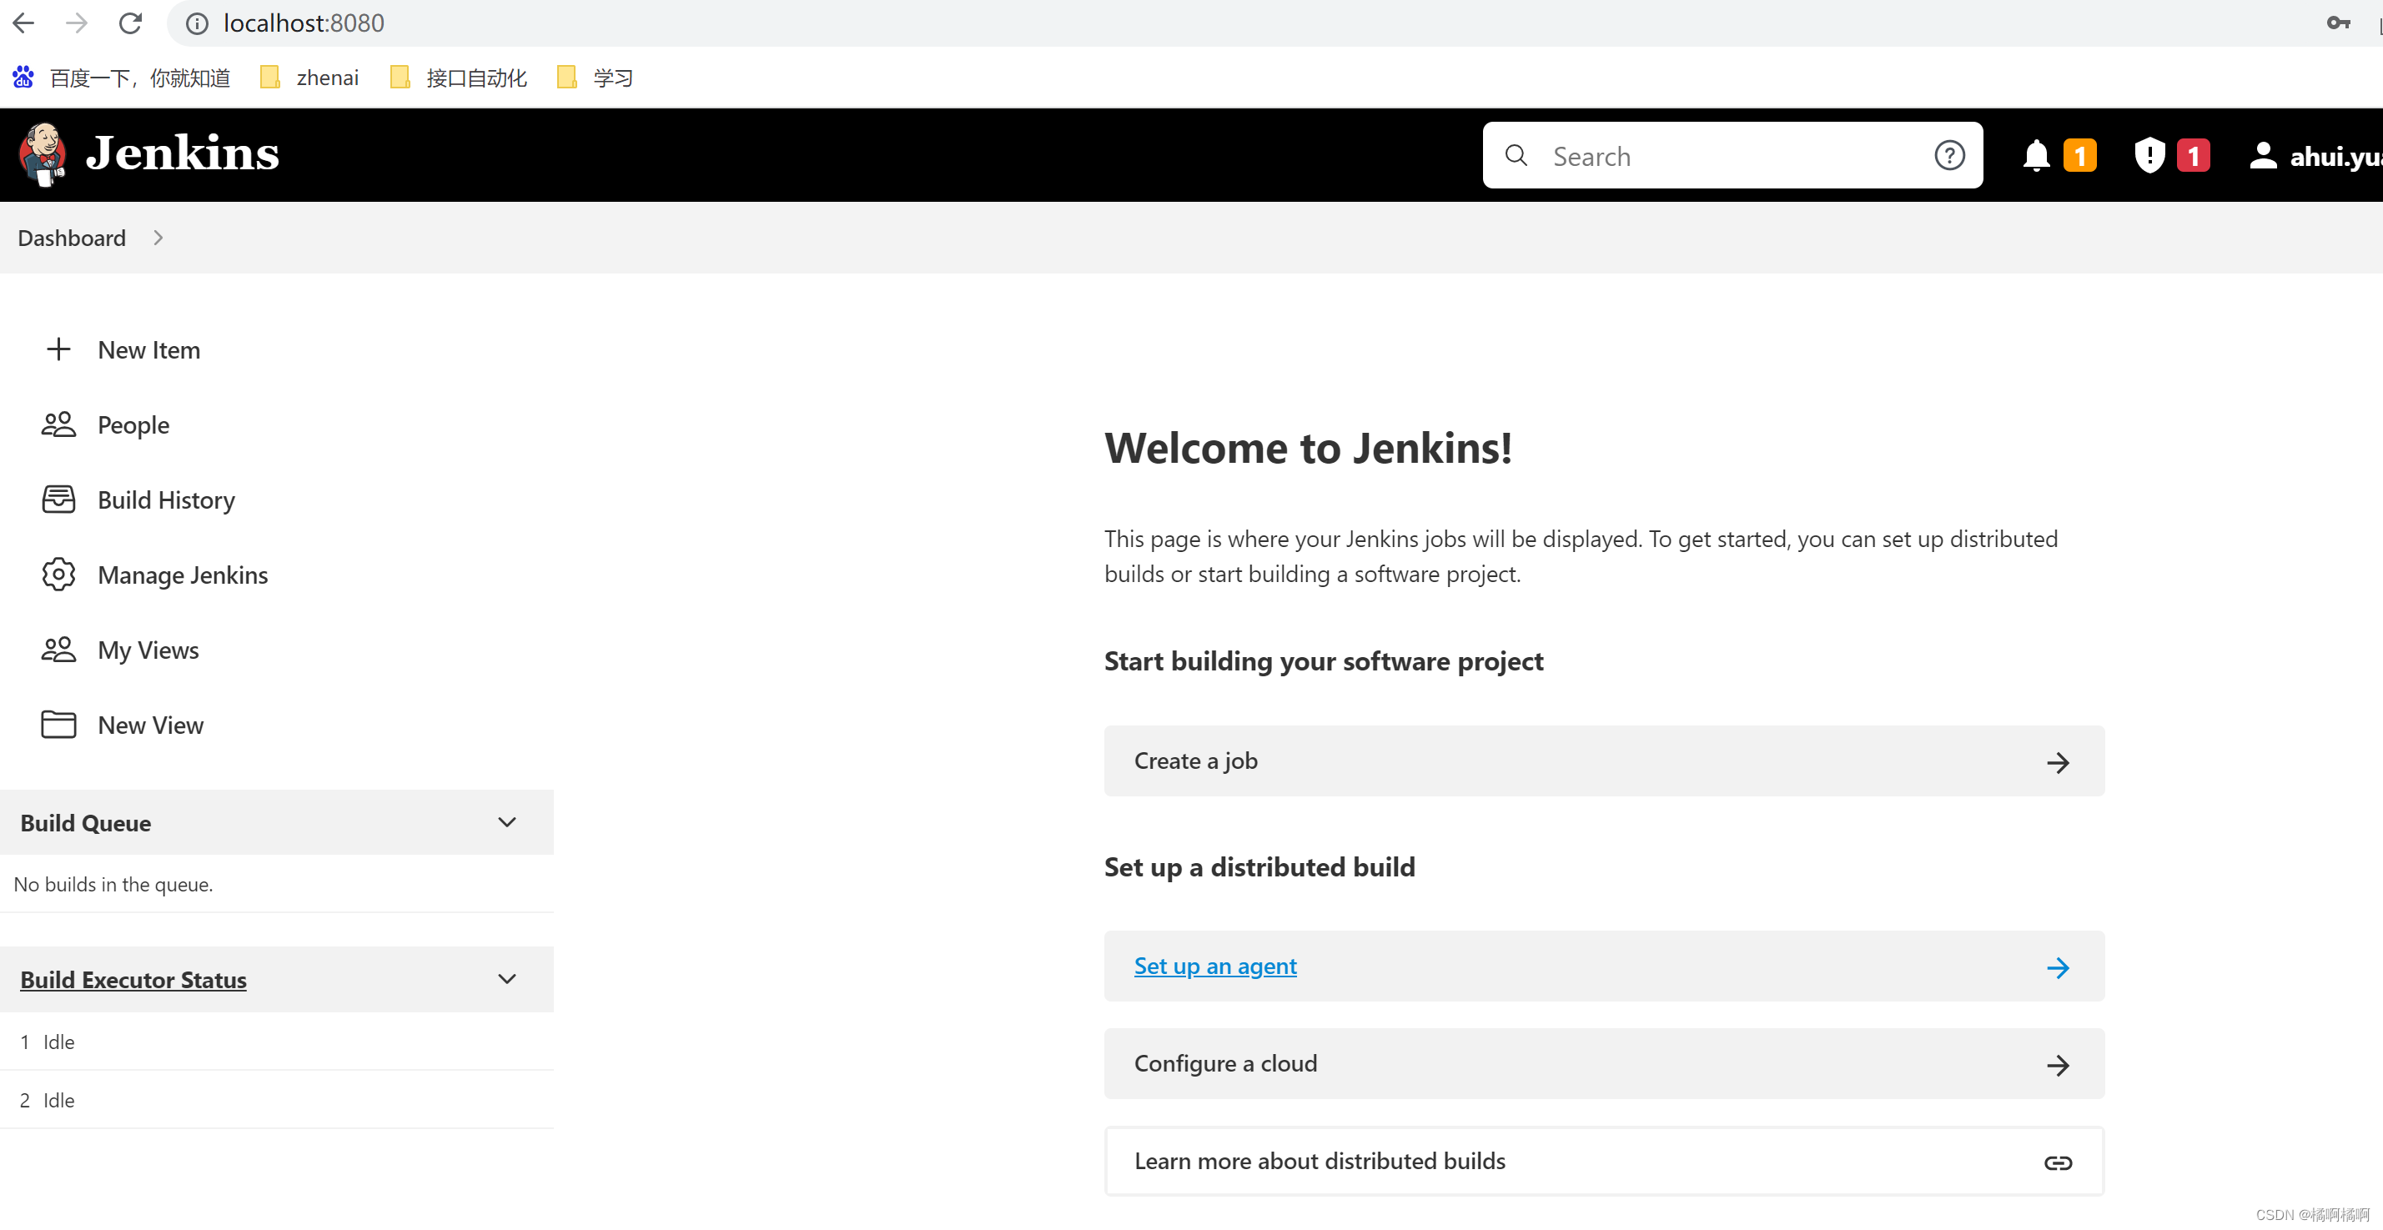Click the magnifier icon in search box

pyautogui.click(x=1516, y=155)
